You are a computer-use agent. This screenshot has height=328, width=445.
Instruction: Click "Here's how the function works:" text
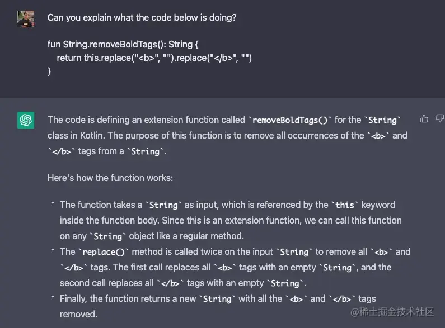click(110, 178)
